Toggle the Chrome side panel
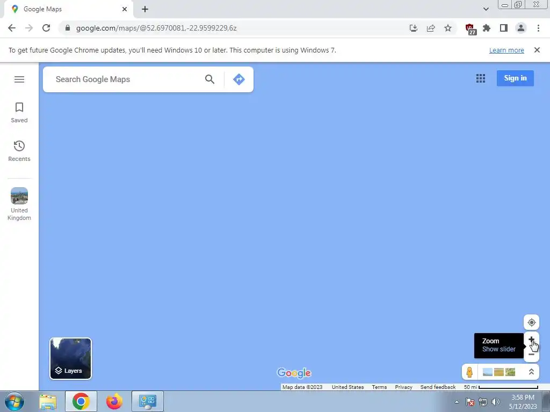This screenshot has width=550, height=412. [x=504, y=28]
